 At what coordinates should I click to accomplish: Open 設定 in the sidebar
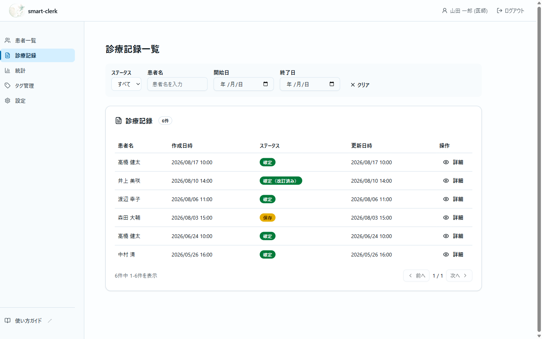pyautogui.click(x=38, y=101)
